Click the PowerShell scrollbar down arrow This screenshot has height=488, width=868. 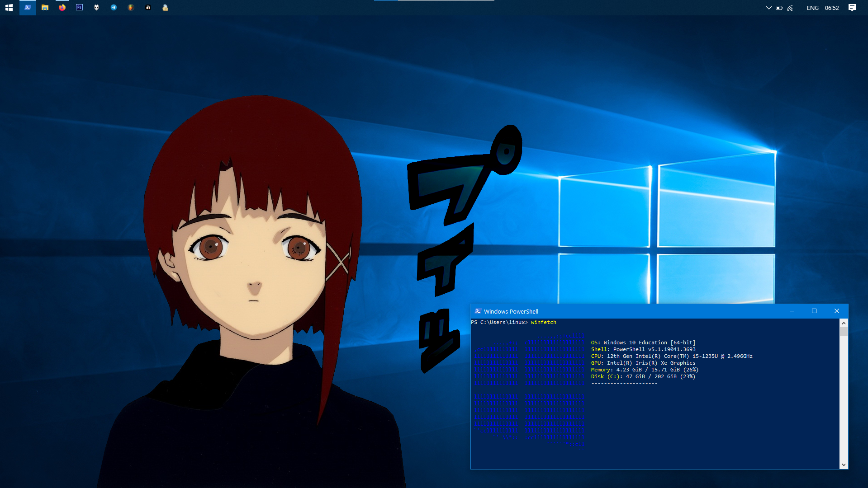844,465
